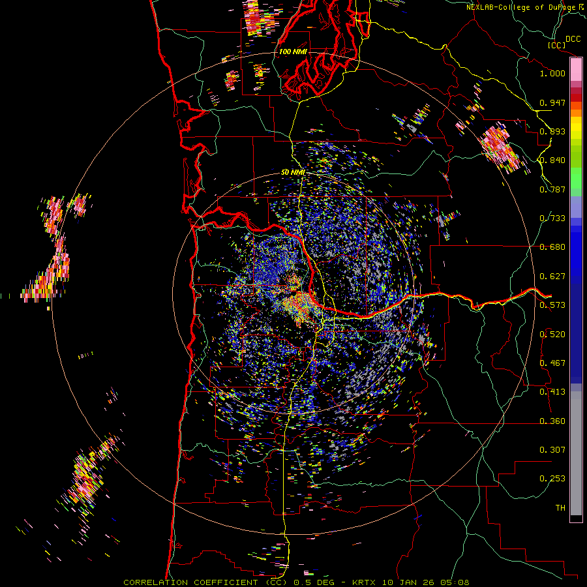
Task: Select the 0.680 scale value
Action: pos(552,247)
